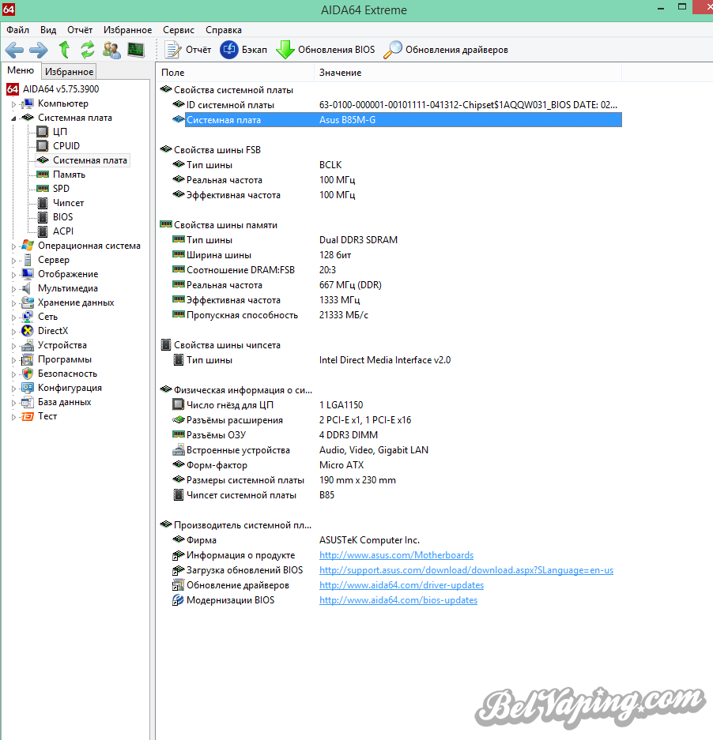Click the База данных icon
Image resolution: width=713 pixels, height=740 pixels.
(28, 402)
